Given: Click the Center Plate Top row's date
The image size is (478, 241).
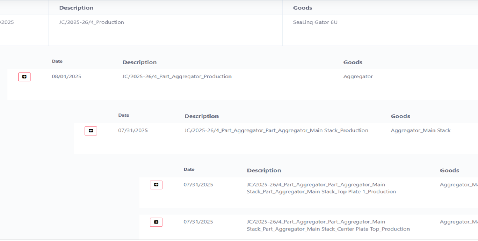Looking at the screenshot, I should click(198, 222).
